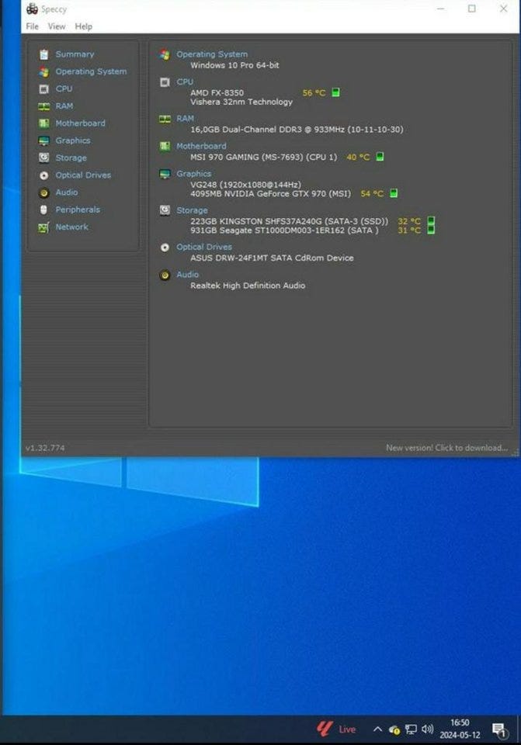Click the Peripherals mouse icon in sidebar
521x745 pixels.
point(43,210)
